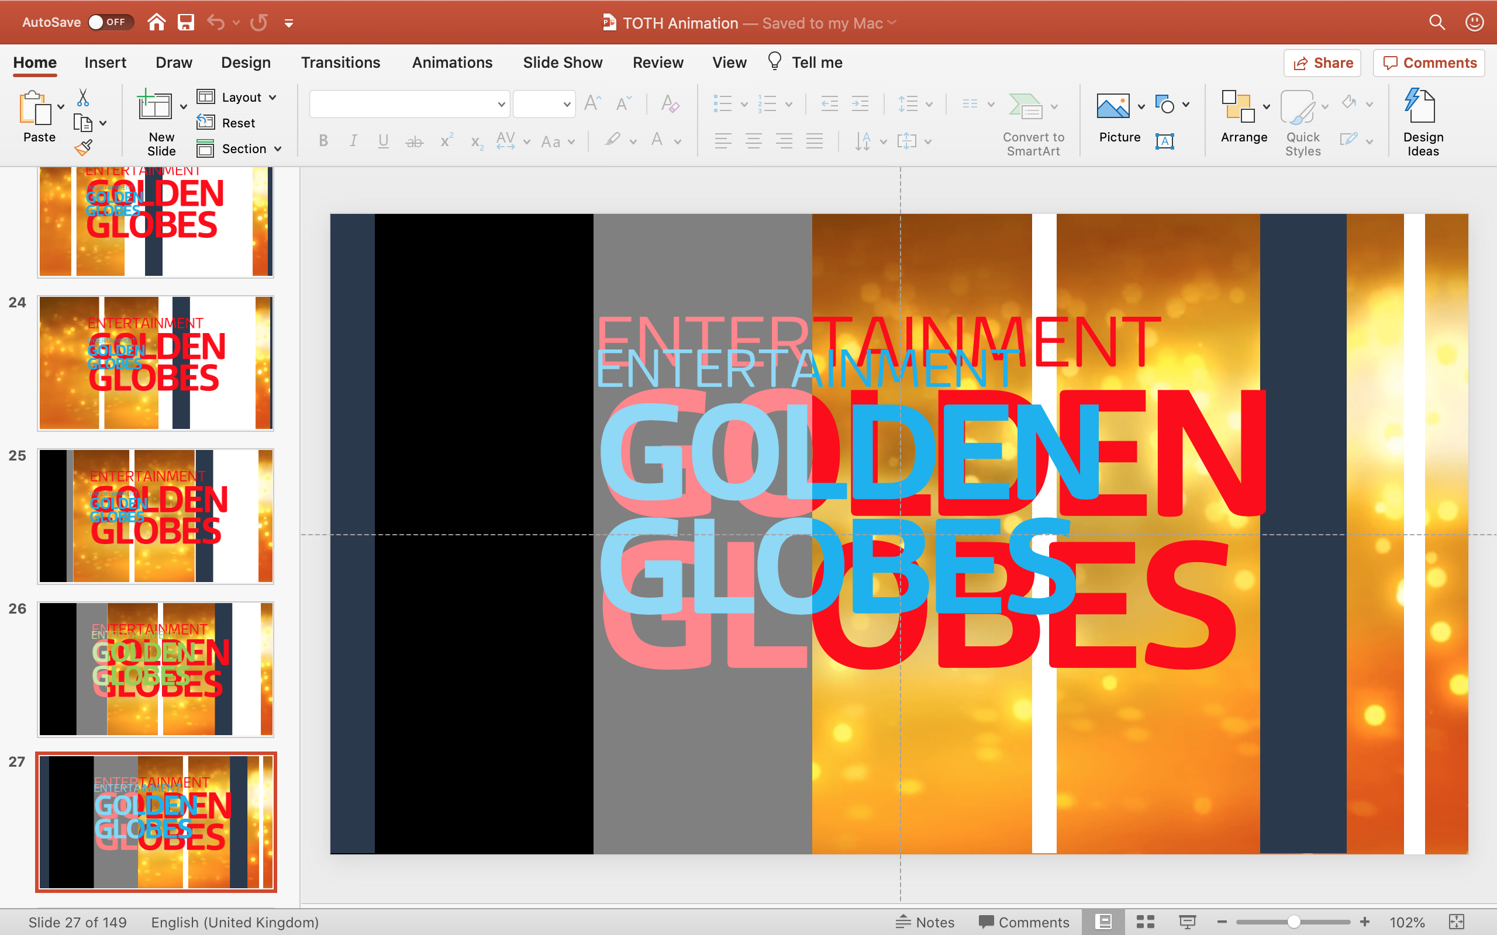
Task: Open the font size dropdown
Action: [567, 104]
